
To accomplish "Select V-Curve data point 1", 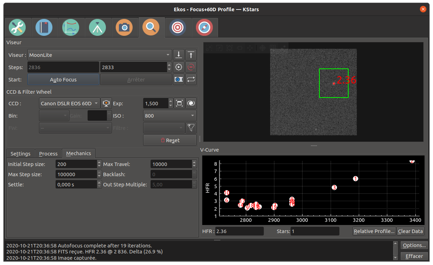I will tap(356, 179).
